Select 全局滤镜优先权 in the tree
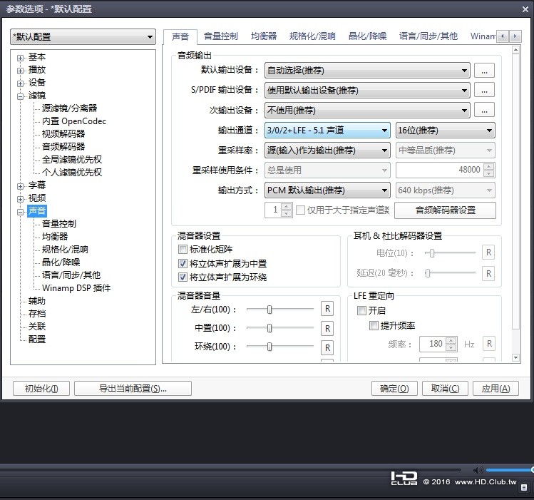 coord(72,159)
